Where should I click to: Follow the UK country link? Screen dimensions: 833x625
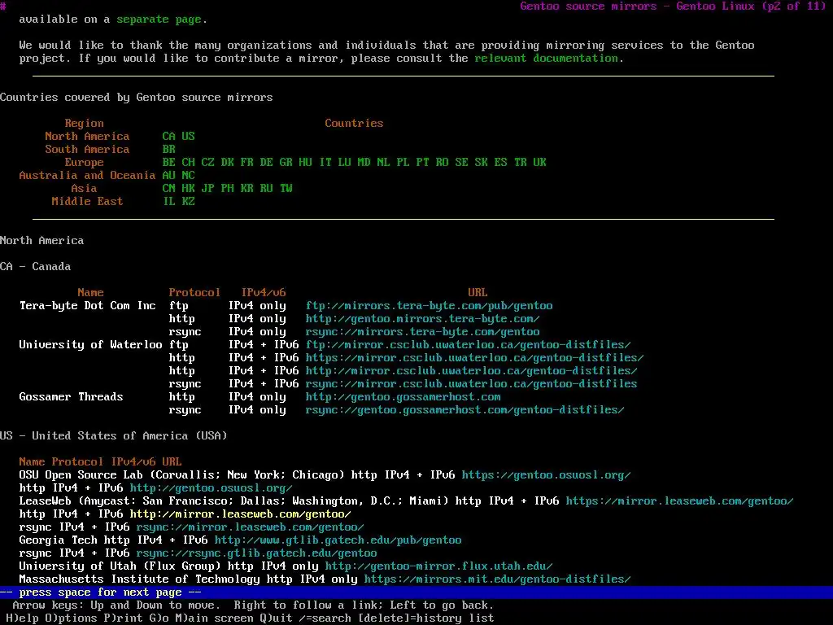(x=540, y=163)
